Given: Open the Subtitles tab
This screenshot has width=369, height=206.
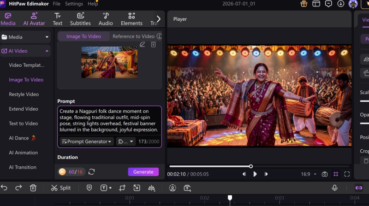Looking at the screenshot, I should pos(80,19).
